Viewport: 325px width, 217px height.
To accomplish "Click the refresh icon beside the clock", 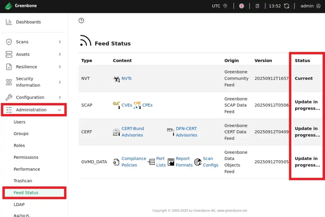I will coord(287,6).
